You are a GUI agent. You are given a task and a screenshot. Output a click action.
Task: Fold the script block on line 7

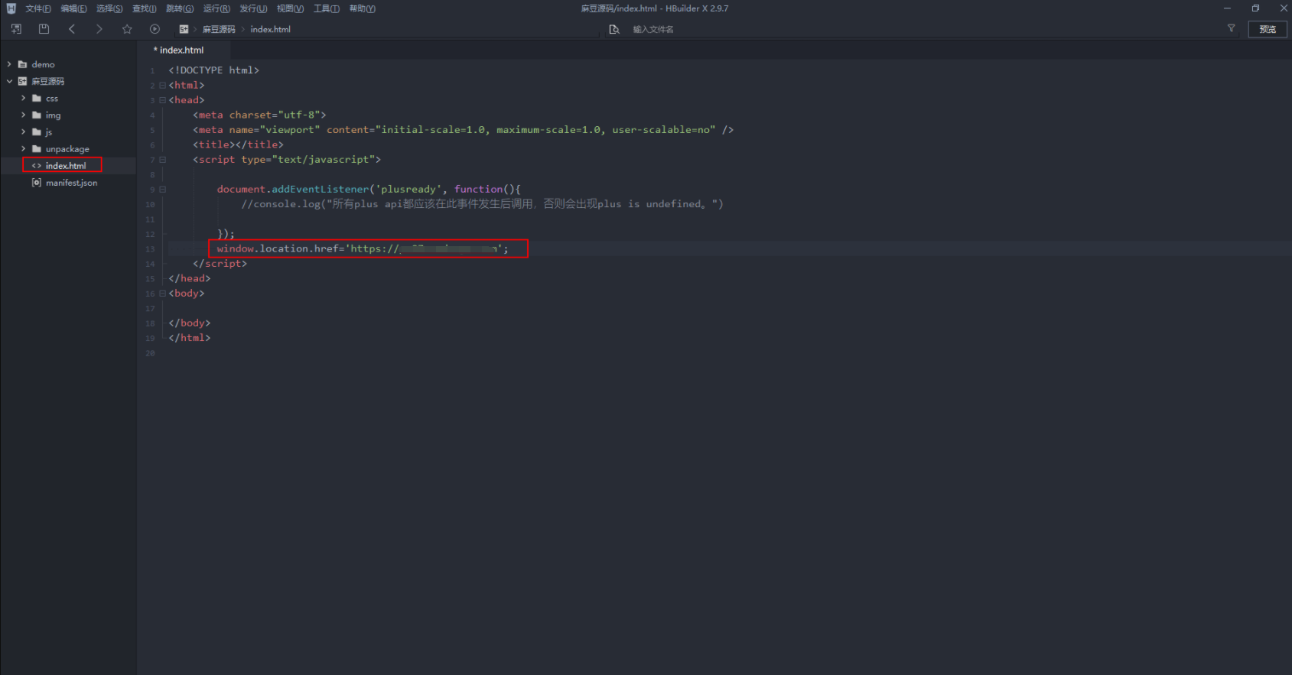(x=162, y=160)
